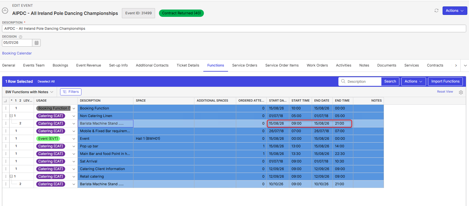The image size is (469, 206).
Task: Open the usage dropdown for the Hall 1 Event row
Action: pyautogui.click(x=74, y=139)
